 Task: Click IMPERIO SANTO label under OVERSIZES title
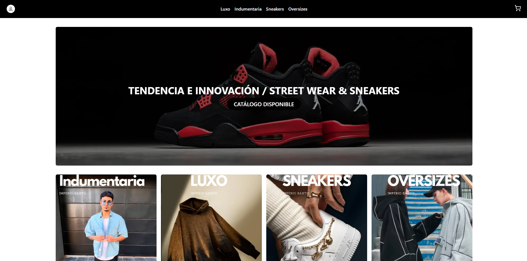pos(401,193)
